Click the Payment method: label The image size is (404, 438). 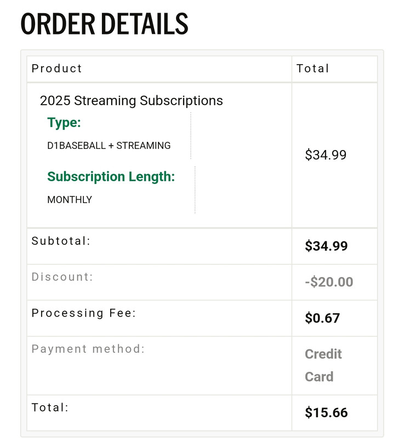click(88, 349)
